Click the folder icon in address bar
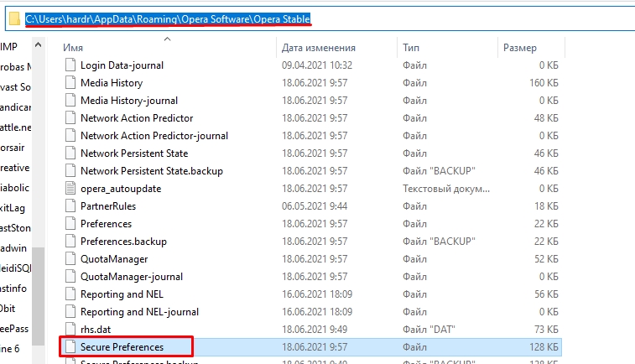The height and width of the screenshot is (364, 635). coord(14,18)
